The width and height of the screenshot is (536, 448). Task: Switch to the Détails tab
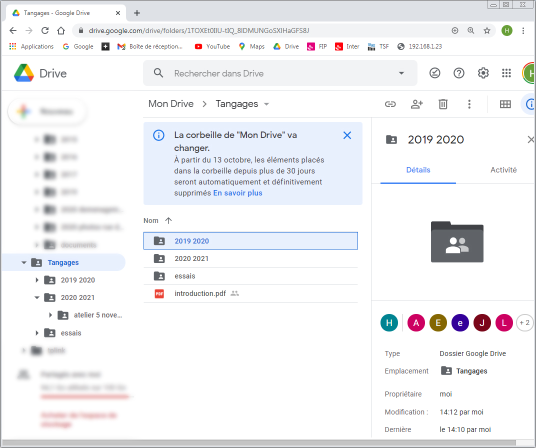(418, 170)
